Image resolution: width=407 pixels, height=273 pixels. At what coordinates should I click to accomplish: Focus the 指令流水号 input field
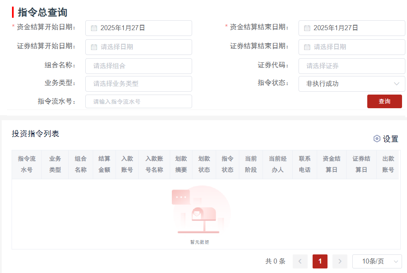pyautogui.click(x=138, y=102)
